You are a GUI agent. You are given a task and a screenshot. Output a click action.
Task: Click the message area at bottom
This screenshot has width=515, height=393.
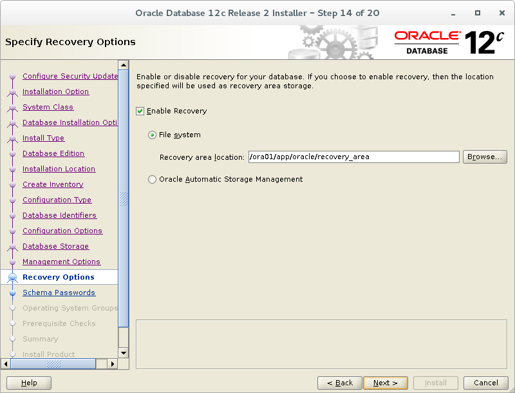pyautogui.click(x=321, y=345)
